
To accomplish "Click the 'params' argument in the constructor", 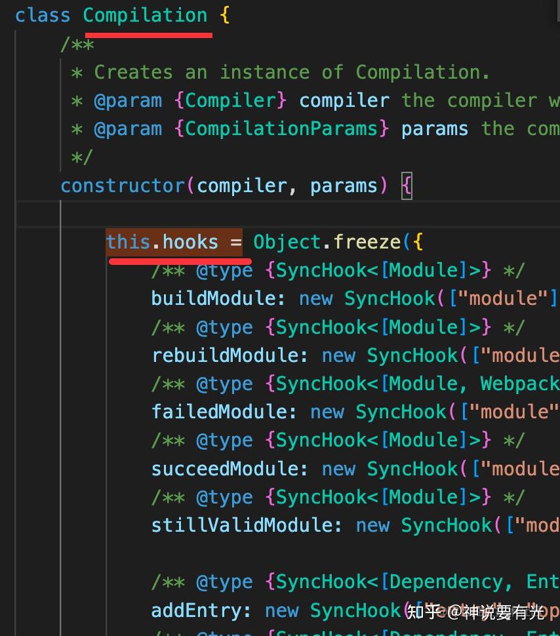I will (344, 186).
